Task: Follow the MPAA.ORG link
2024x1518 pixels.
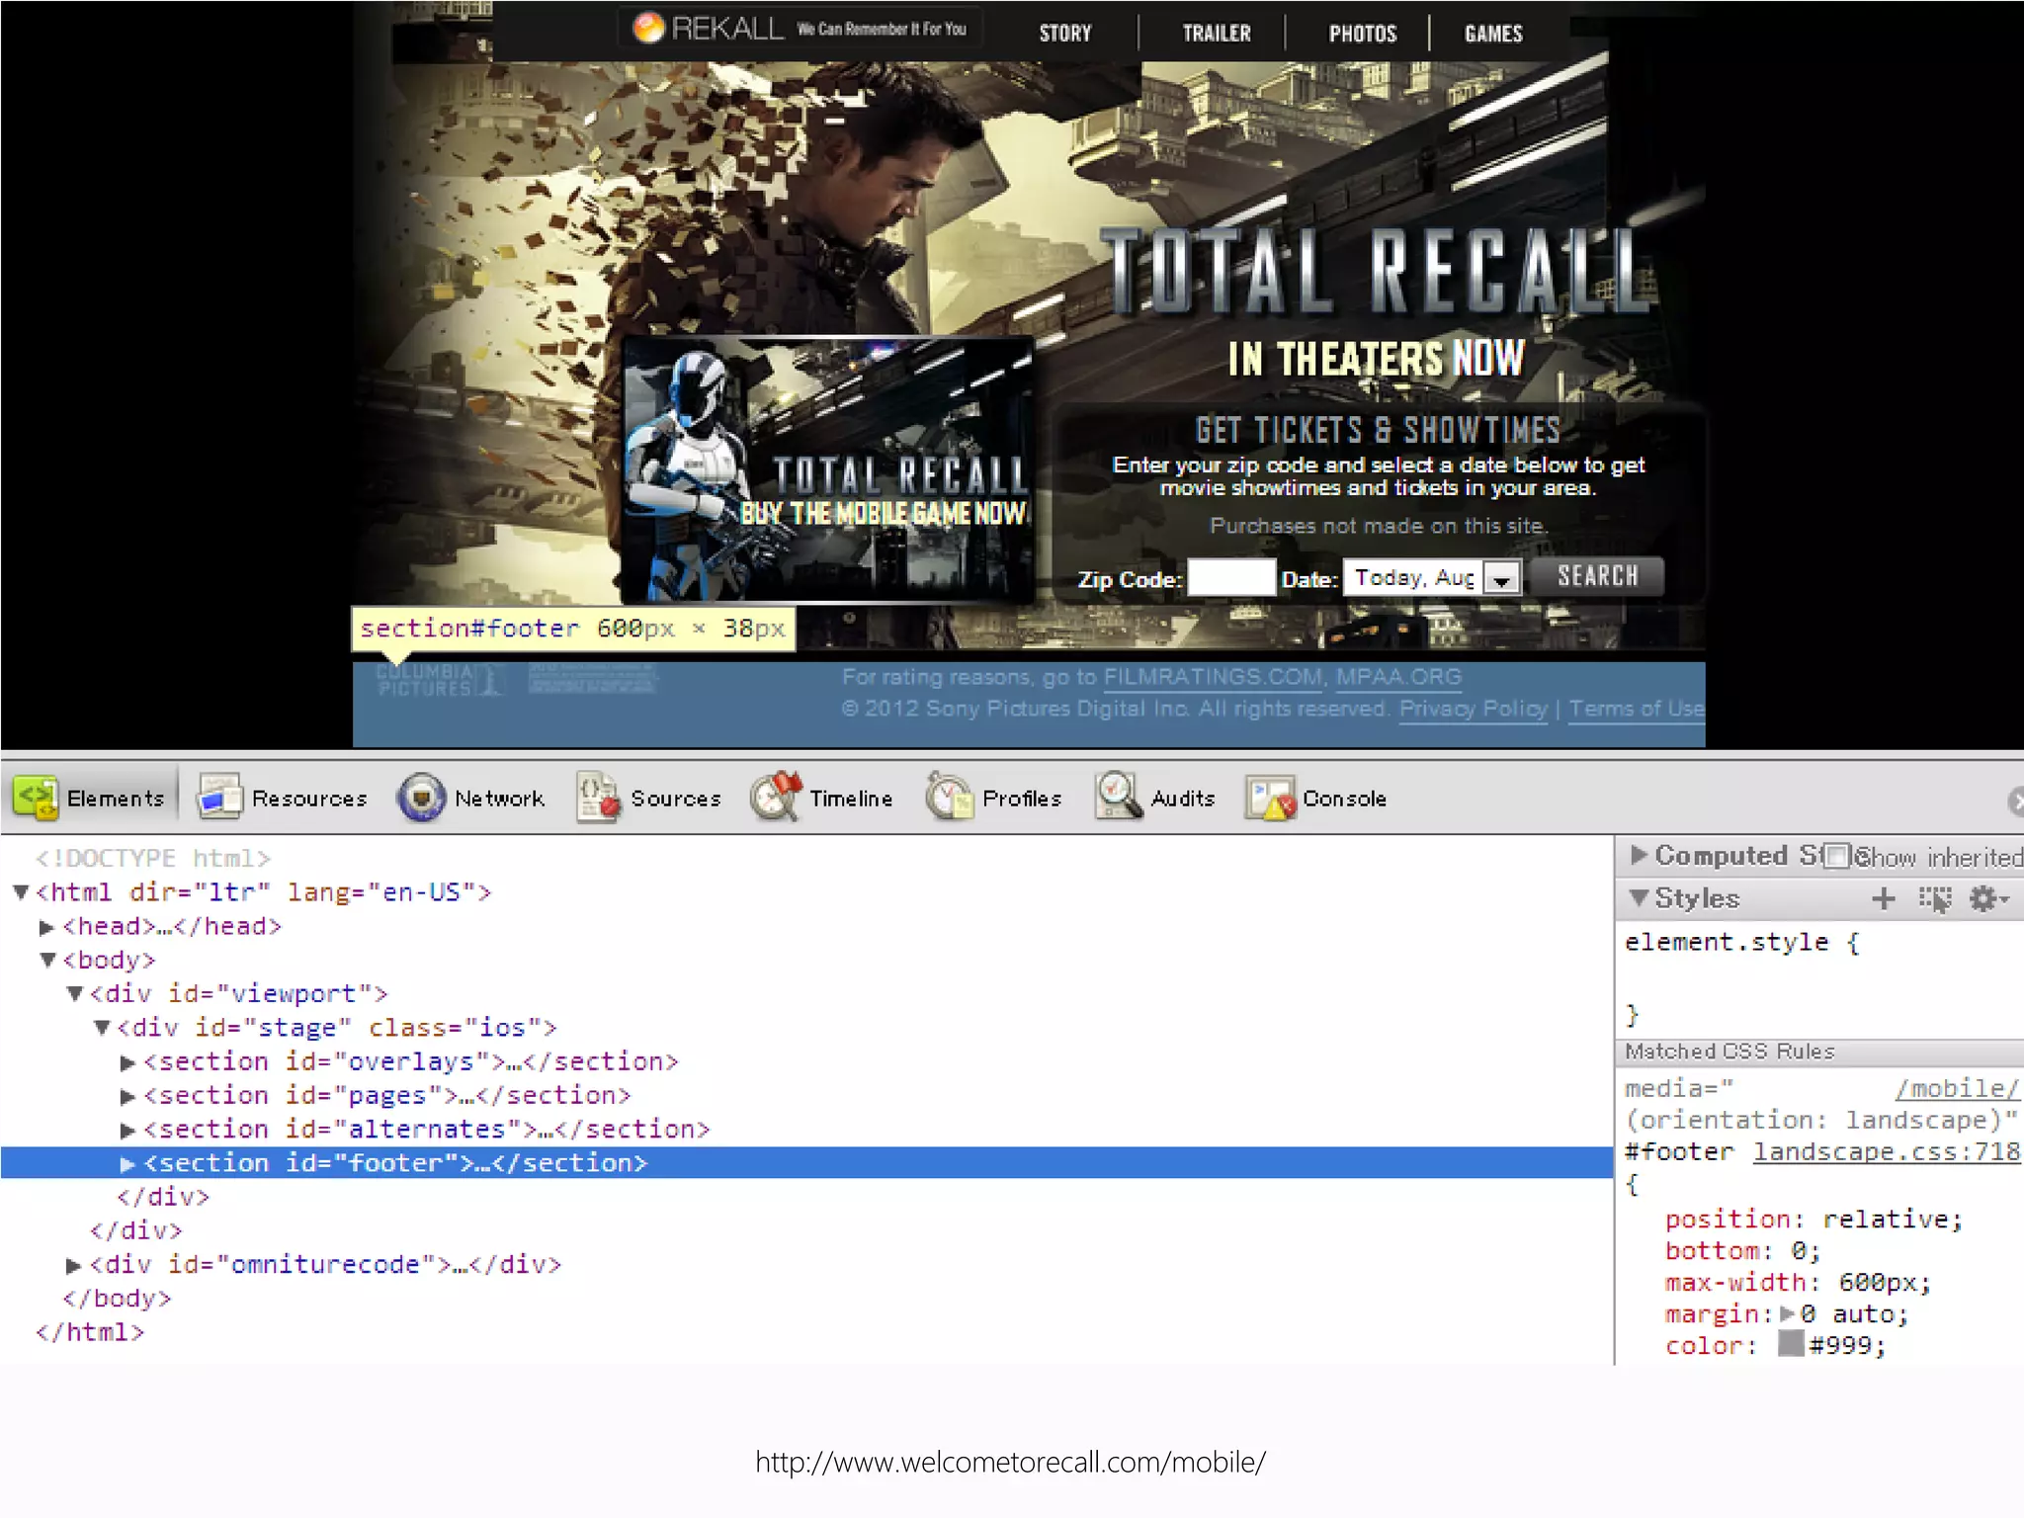Action: pos(1398,677)
